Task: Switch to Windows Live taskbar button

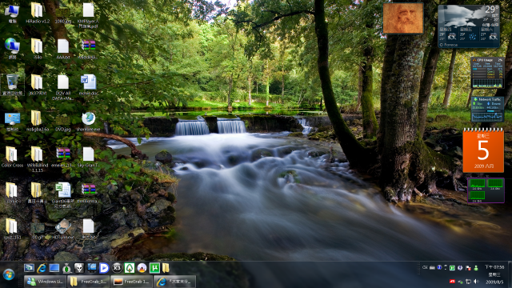Action: click(x=45, y=281)
